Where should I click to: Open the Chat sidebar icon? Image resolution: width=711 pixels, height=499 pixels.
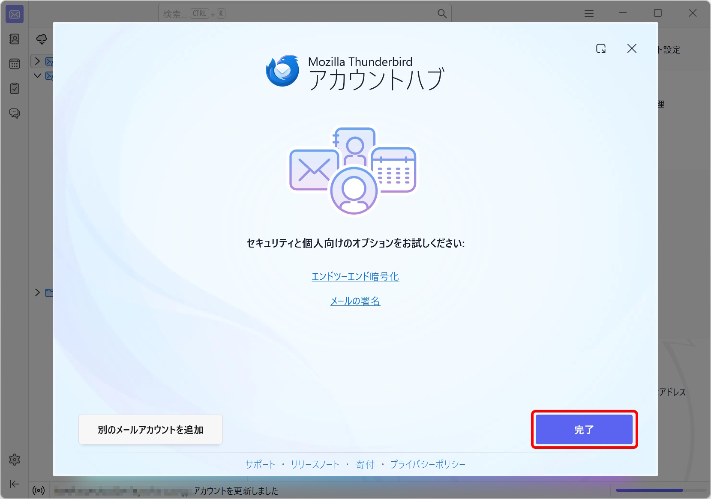coord(15,114)
